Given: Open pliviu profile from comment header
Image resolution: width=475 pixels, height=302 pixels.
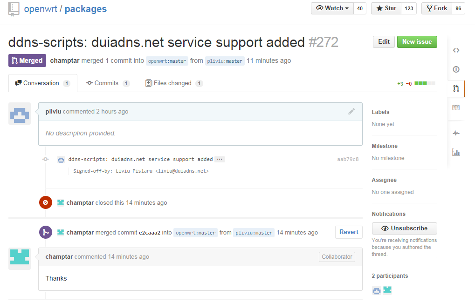Looking at the screenshot, I should [x=53, y=112].
